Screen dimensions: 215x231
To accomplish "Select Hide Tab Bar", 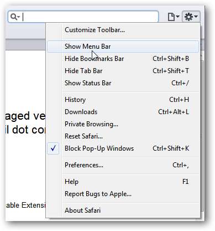I will [x=123, y=71].
